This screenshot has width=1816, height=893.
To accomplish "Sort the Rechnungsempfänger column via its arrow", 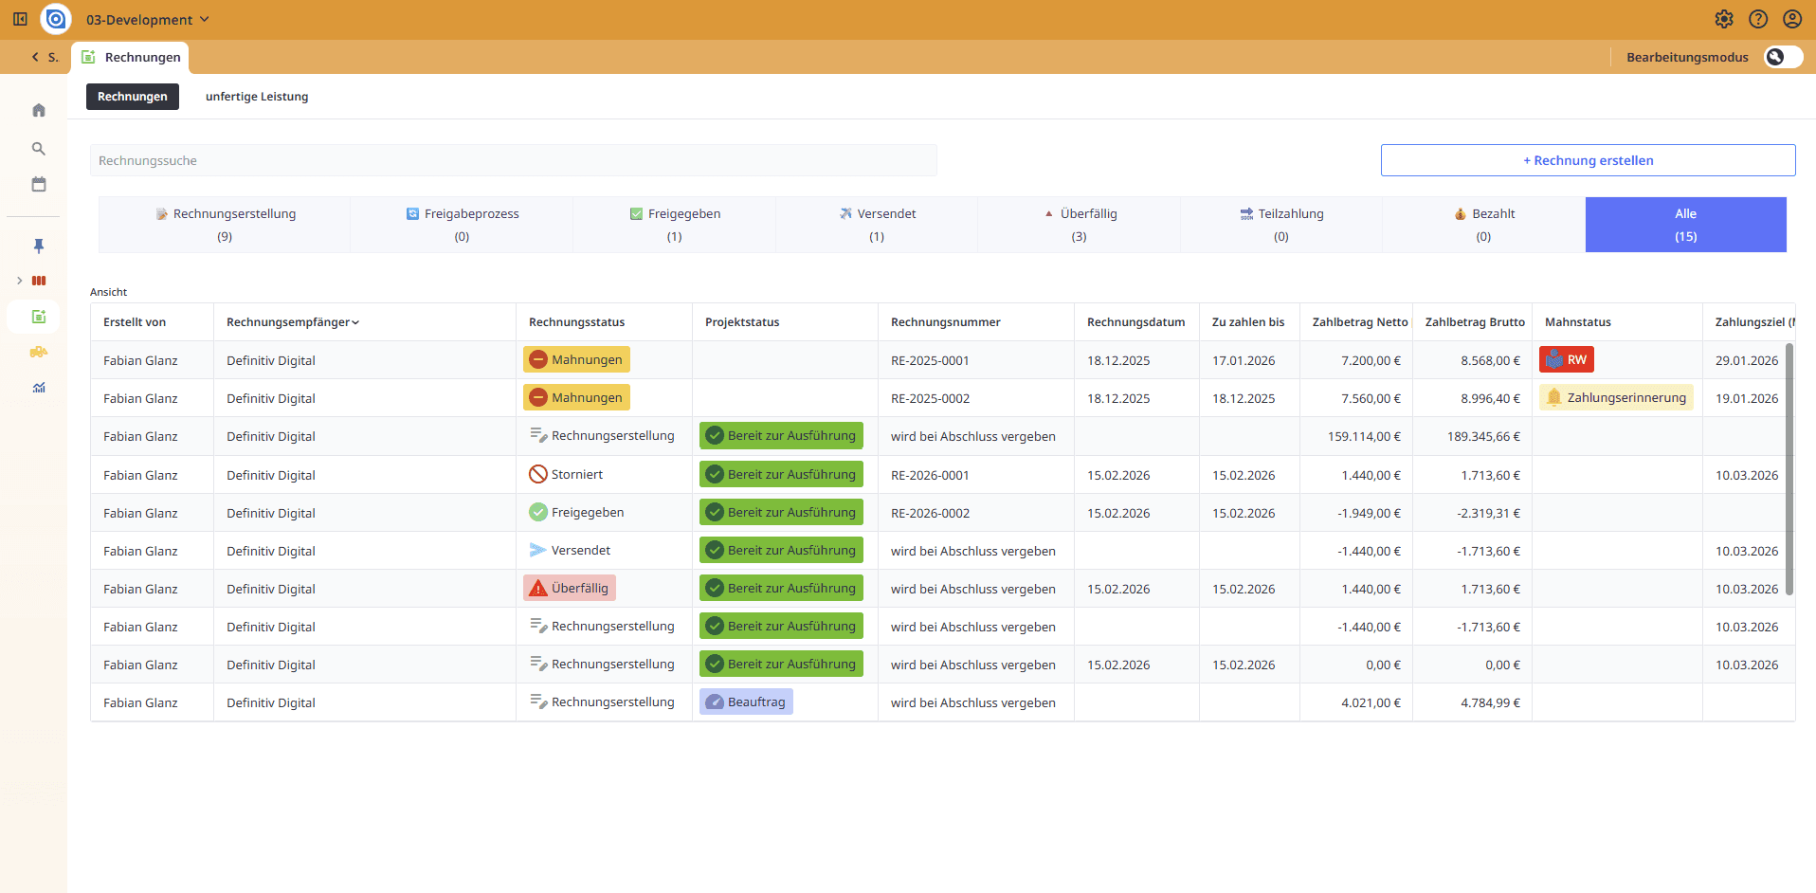I will pos(356,322).
